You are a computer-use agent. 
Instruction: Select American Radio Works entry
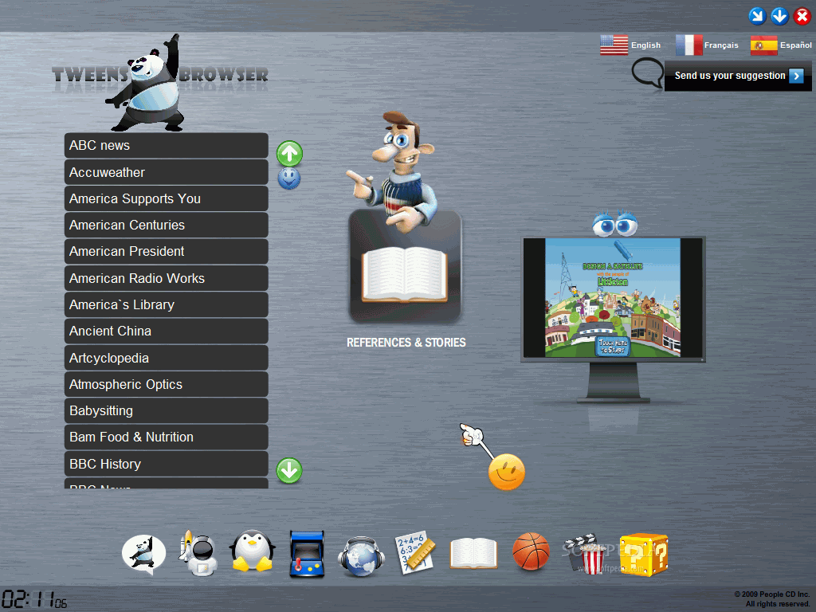pos(166,278)
